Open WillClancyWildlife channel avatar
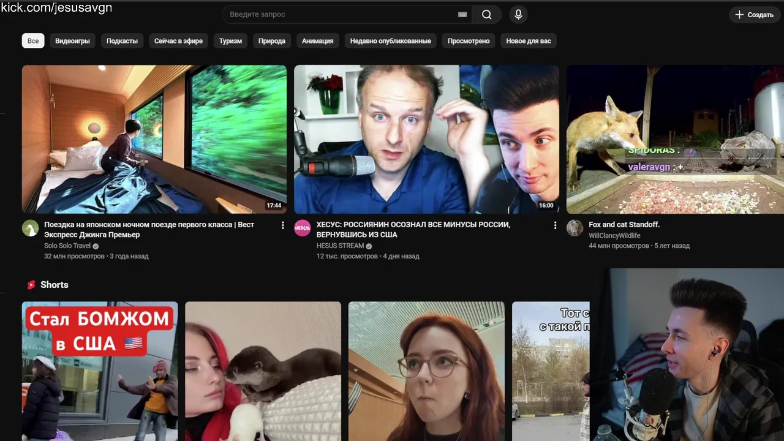Viewport: 784px width, 441px height. (575, 228)
